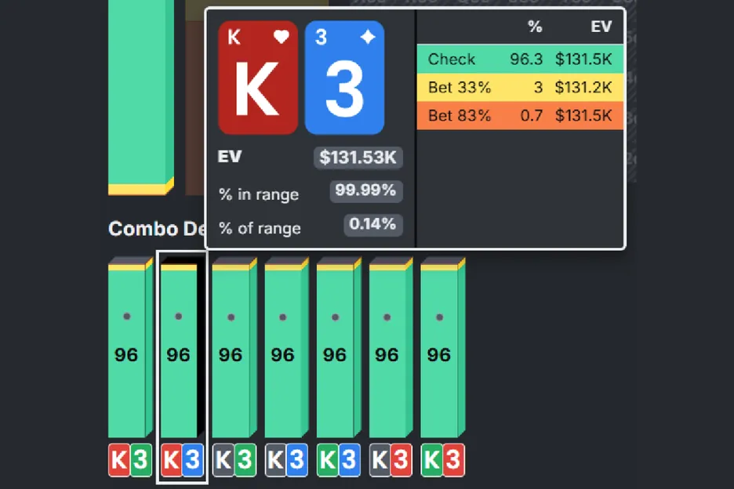Click the $131.53K EV value badge
Screen dimensions: 734x489
359,158
